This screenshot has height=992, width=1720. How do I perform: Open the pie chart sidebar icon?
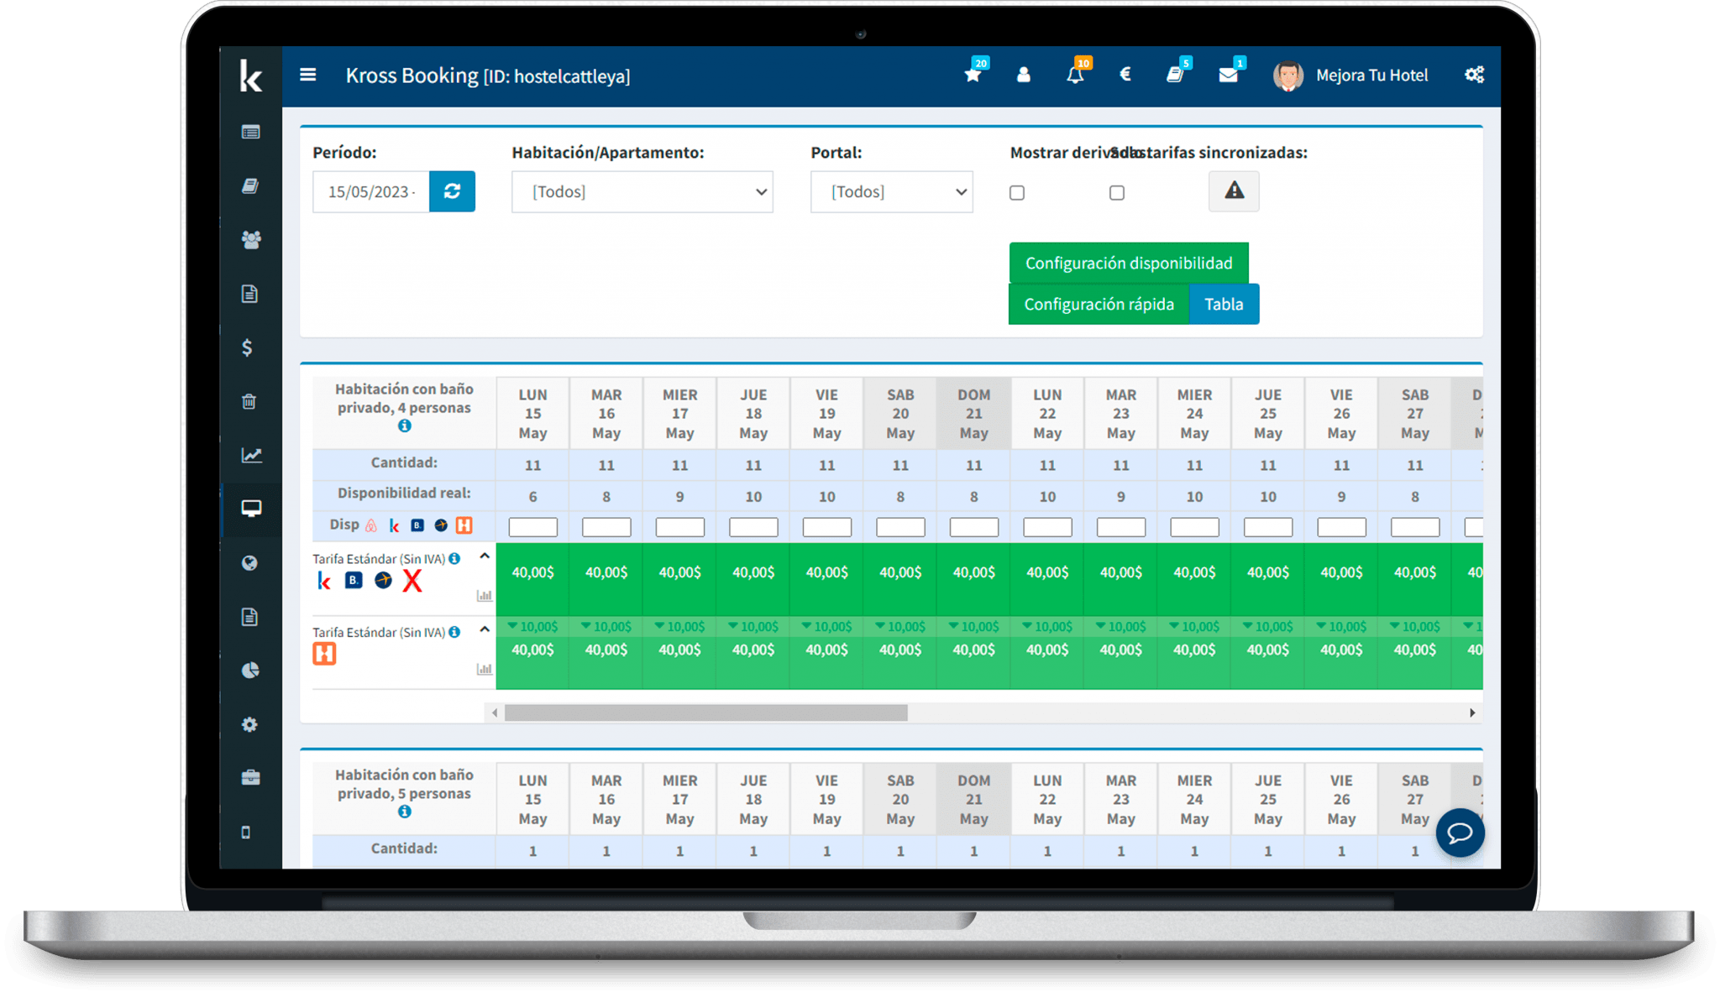pyautogui.click(x=250, y=671)
